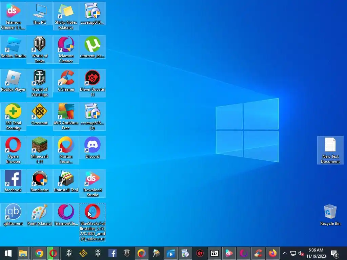
Task: Show hidden system tray icons
Action: click(x=285, y=253)
